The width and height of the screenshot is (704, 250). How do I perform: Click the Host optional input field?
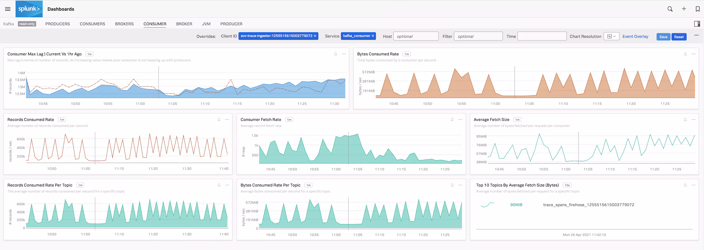[x=416, y=36]
